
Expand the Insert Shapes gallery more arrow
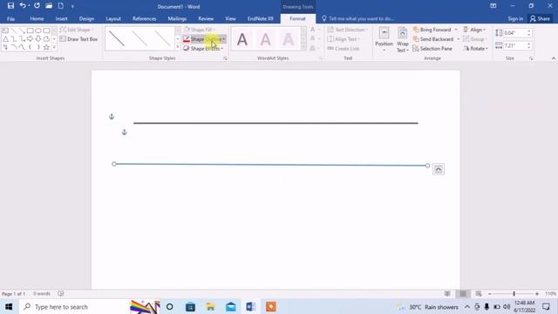(x=54, y=47)
